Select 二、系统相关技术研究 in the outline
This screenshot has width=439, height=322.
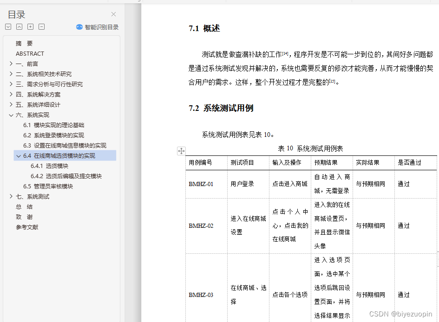(44, 74)
